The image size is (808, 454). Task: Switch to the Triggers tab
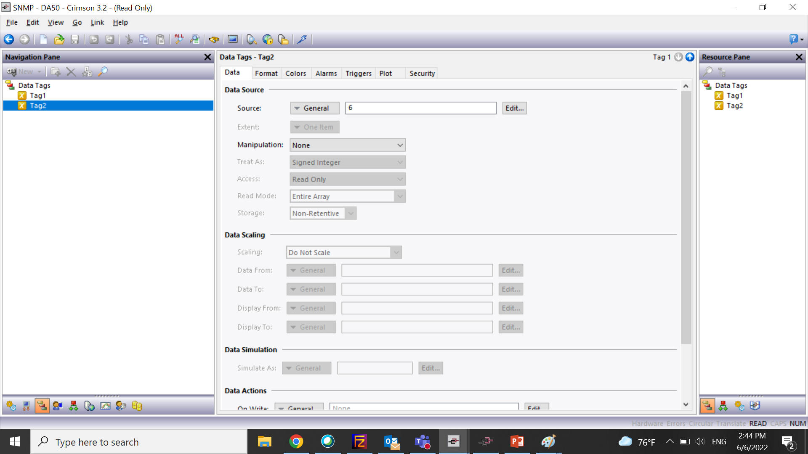[359, 73]
